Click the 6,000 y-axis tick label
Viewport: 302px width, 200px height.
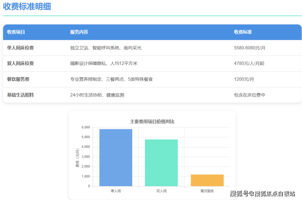click(85, 127)
